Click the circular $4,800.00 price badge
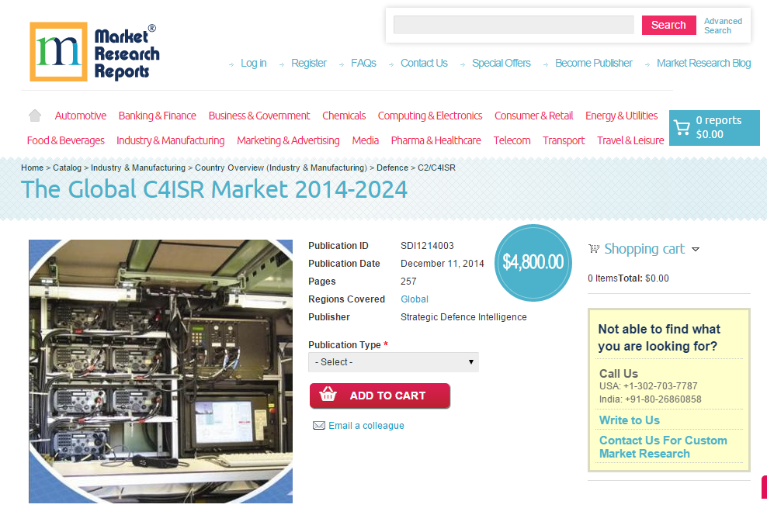This screenshot has height=508, width=767. 533,263
